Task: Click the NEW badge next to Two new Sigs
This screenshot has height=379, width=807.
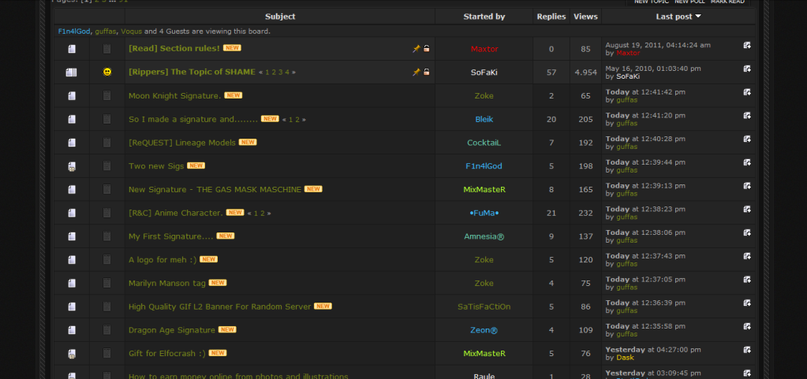Action: click(196, 165)
